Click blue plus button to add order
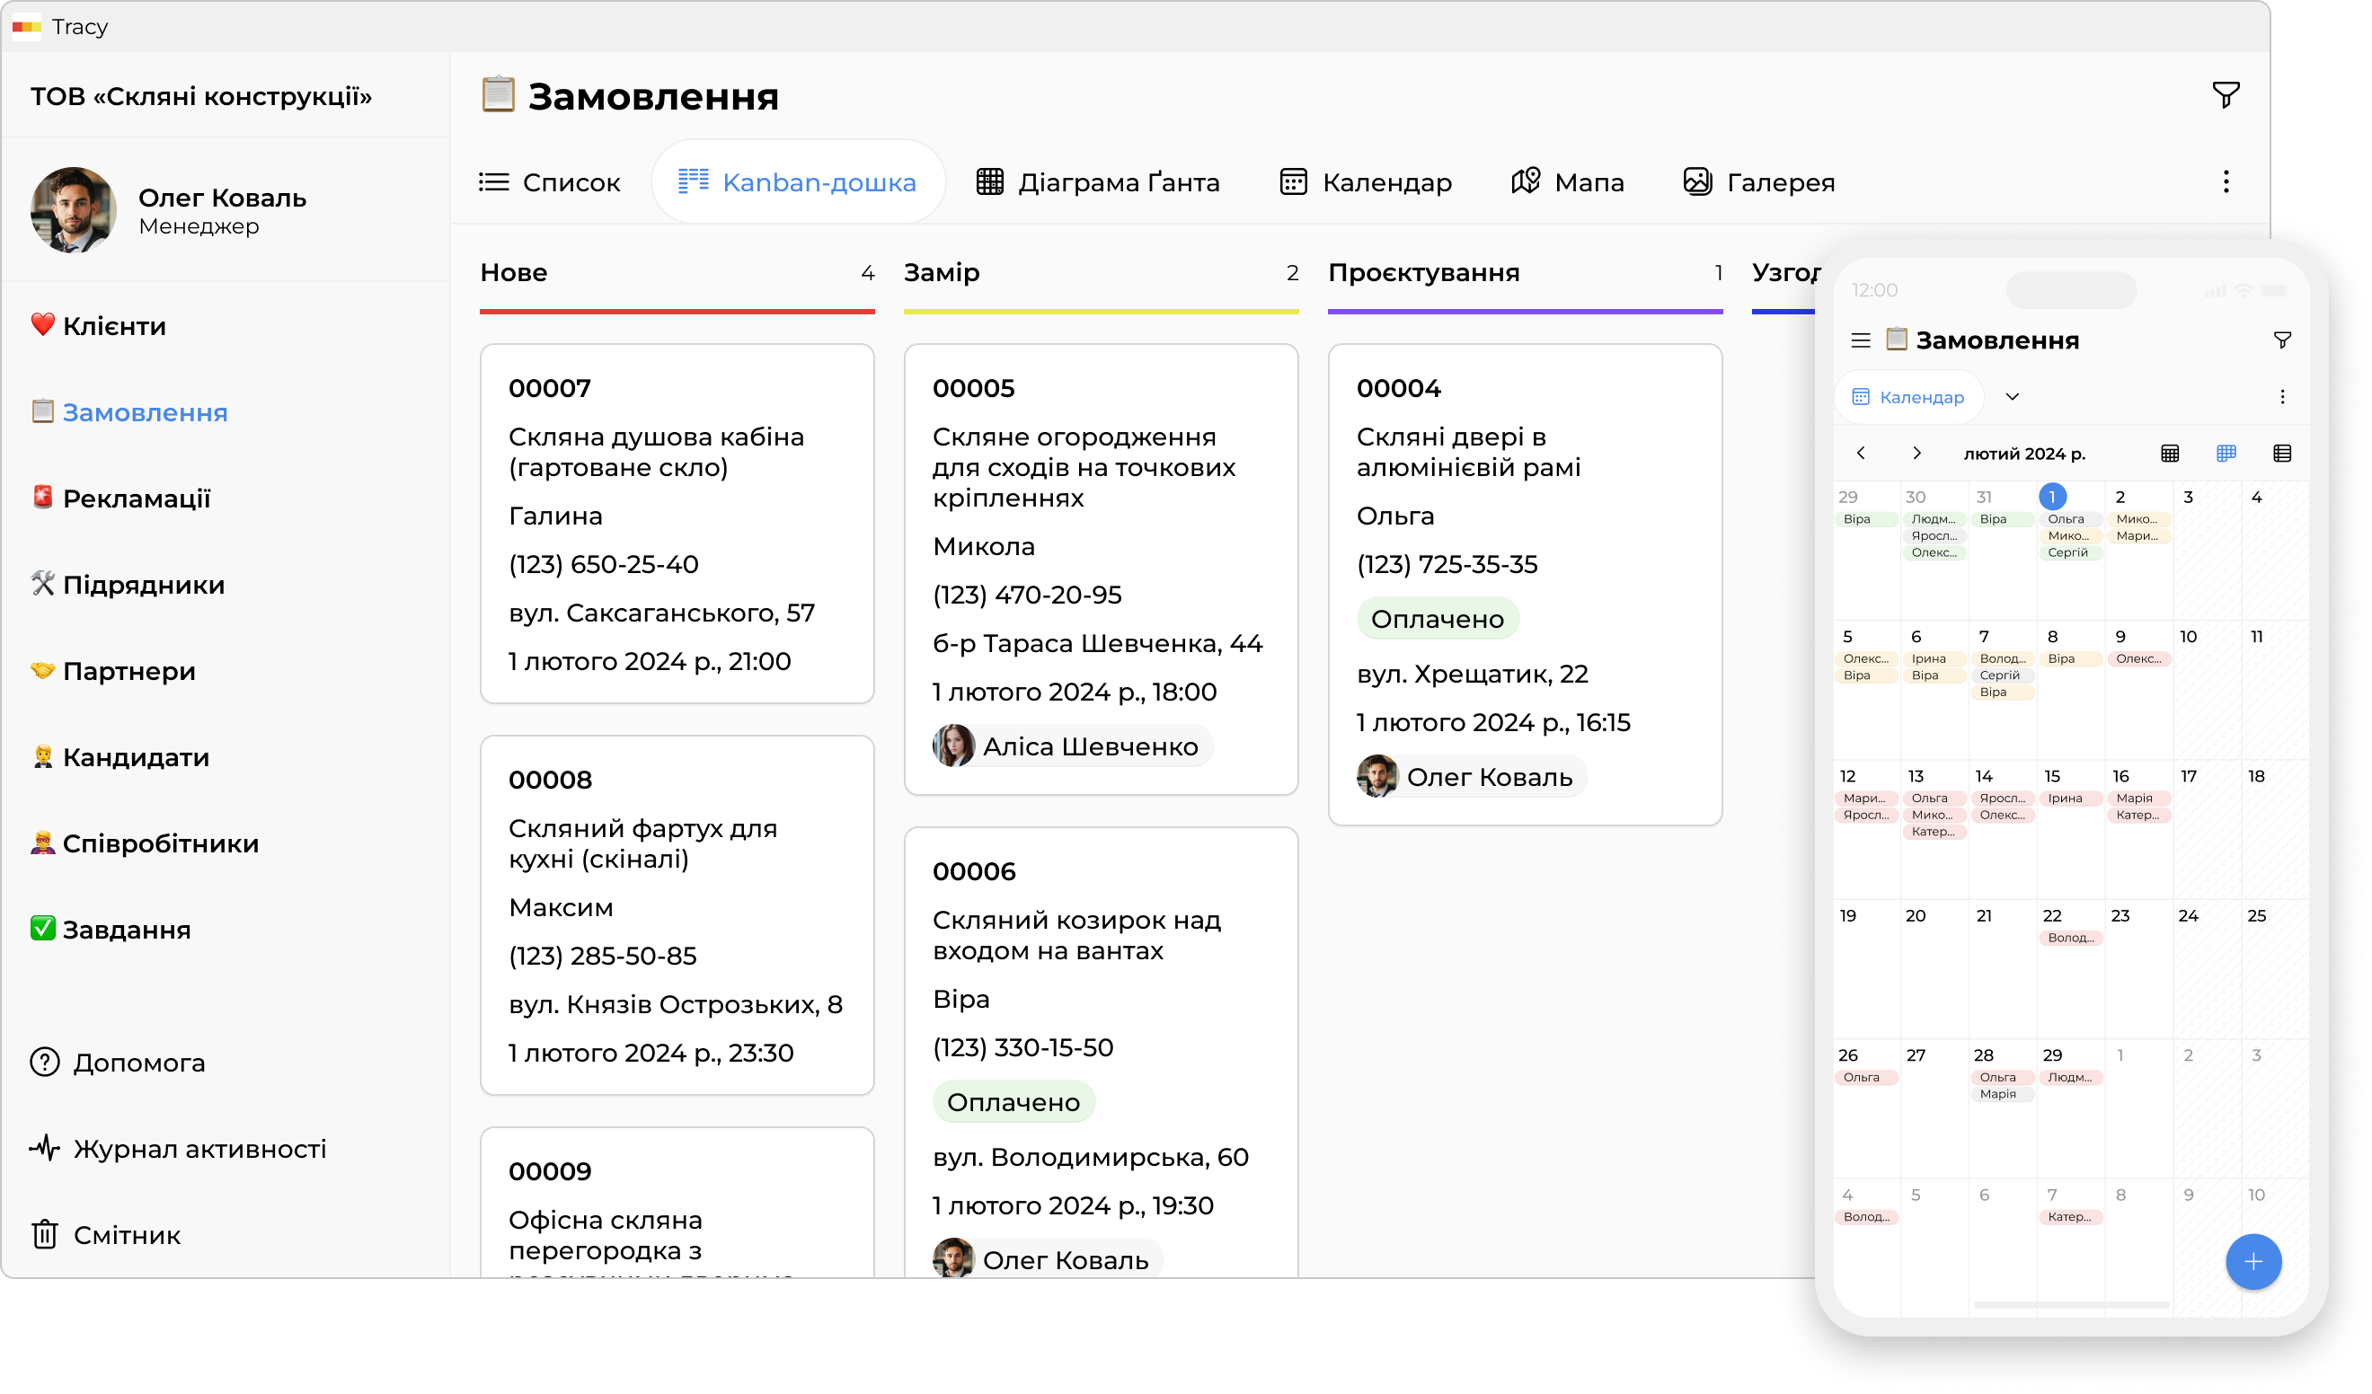 click(x=2253, y=1261)
